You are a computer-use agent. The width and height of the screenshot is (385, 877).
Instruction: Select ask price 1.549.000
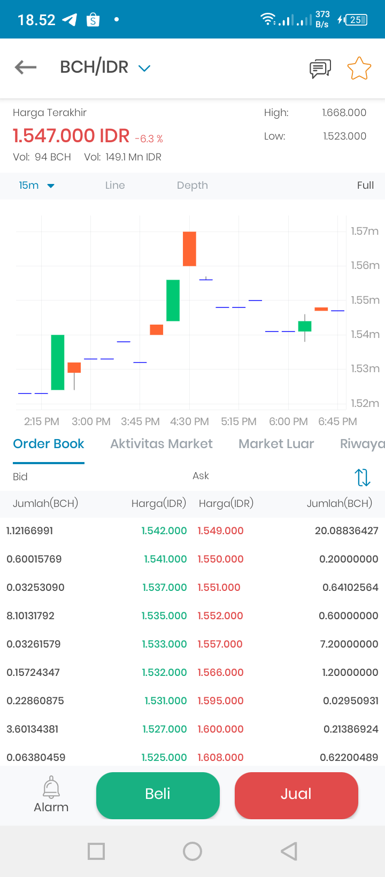(220, 531)
